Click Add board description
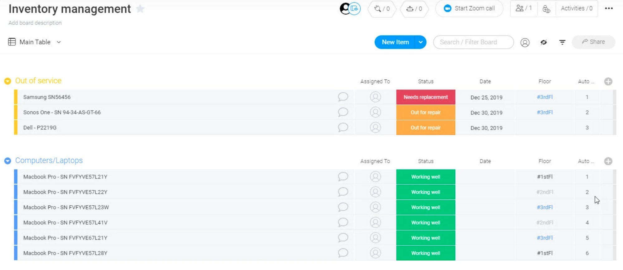Viewport: 623px width, 270px height. [35, 23]
